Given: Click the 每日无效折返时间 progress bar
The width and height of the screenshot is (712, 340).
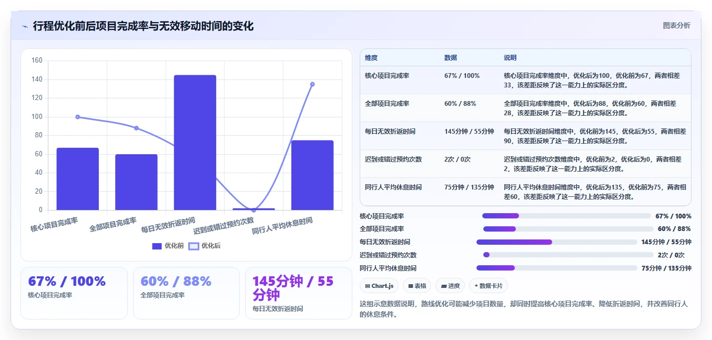Looking at the screenshot, I should tap(557, 242).
